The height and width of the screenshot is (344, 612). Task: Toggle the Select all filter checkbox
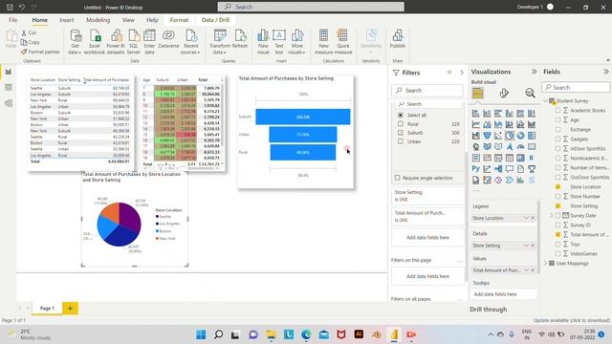pos(400,115)
